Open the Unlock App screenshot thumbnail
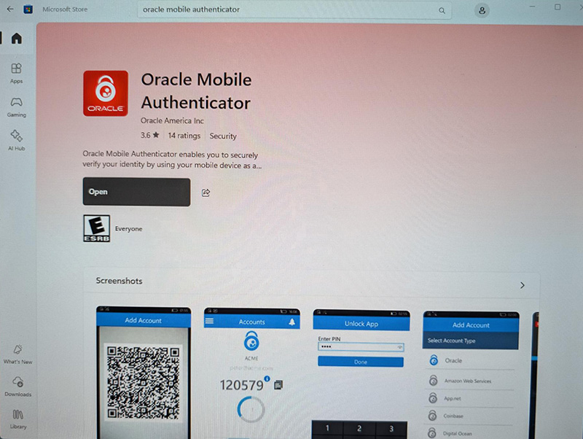This screenshot has width=583, height=439. [361, 374]
